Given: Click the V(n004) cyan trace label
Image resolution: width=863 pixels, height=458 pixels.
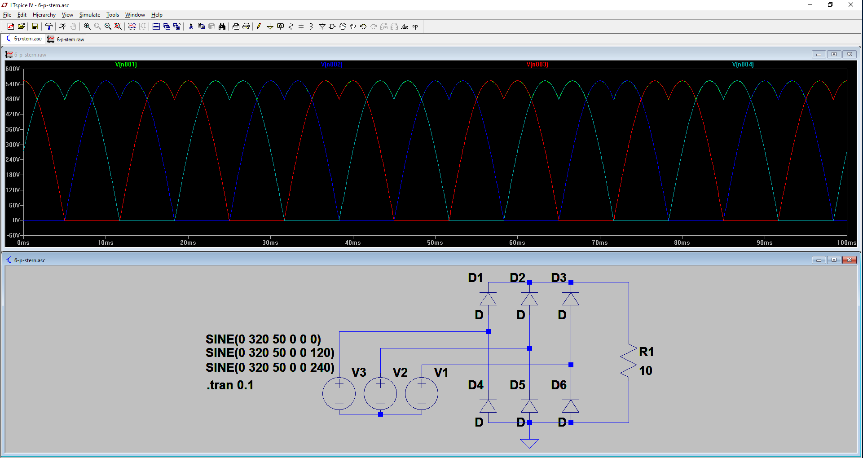Looking at the screenshot, I should tap(743, 64).
